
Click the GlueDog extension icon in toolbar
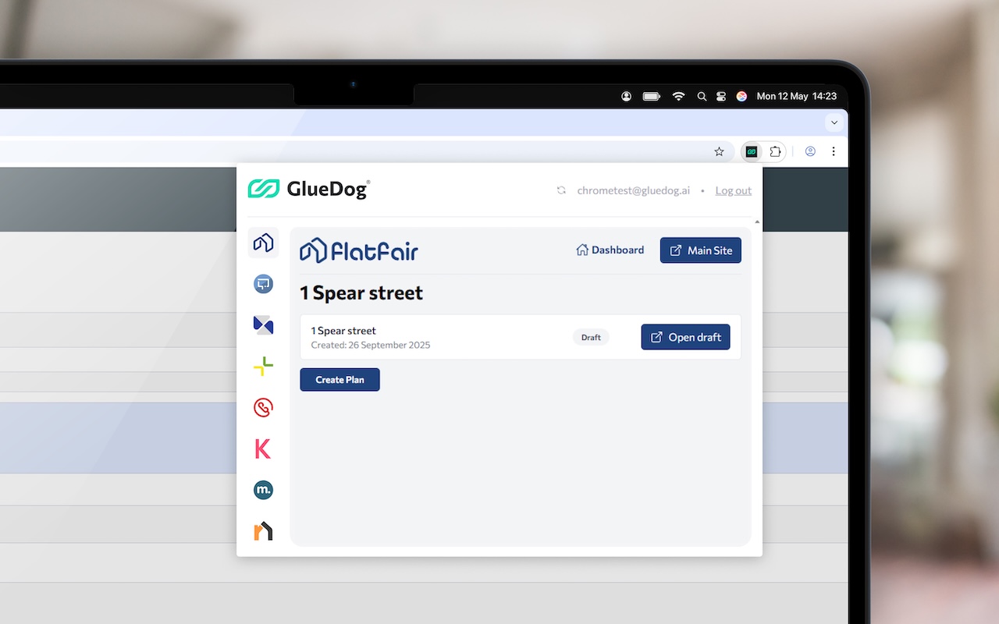tap(752, 151)
